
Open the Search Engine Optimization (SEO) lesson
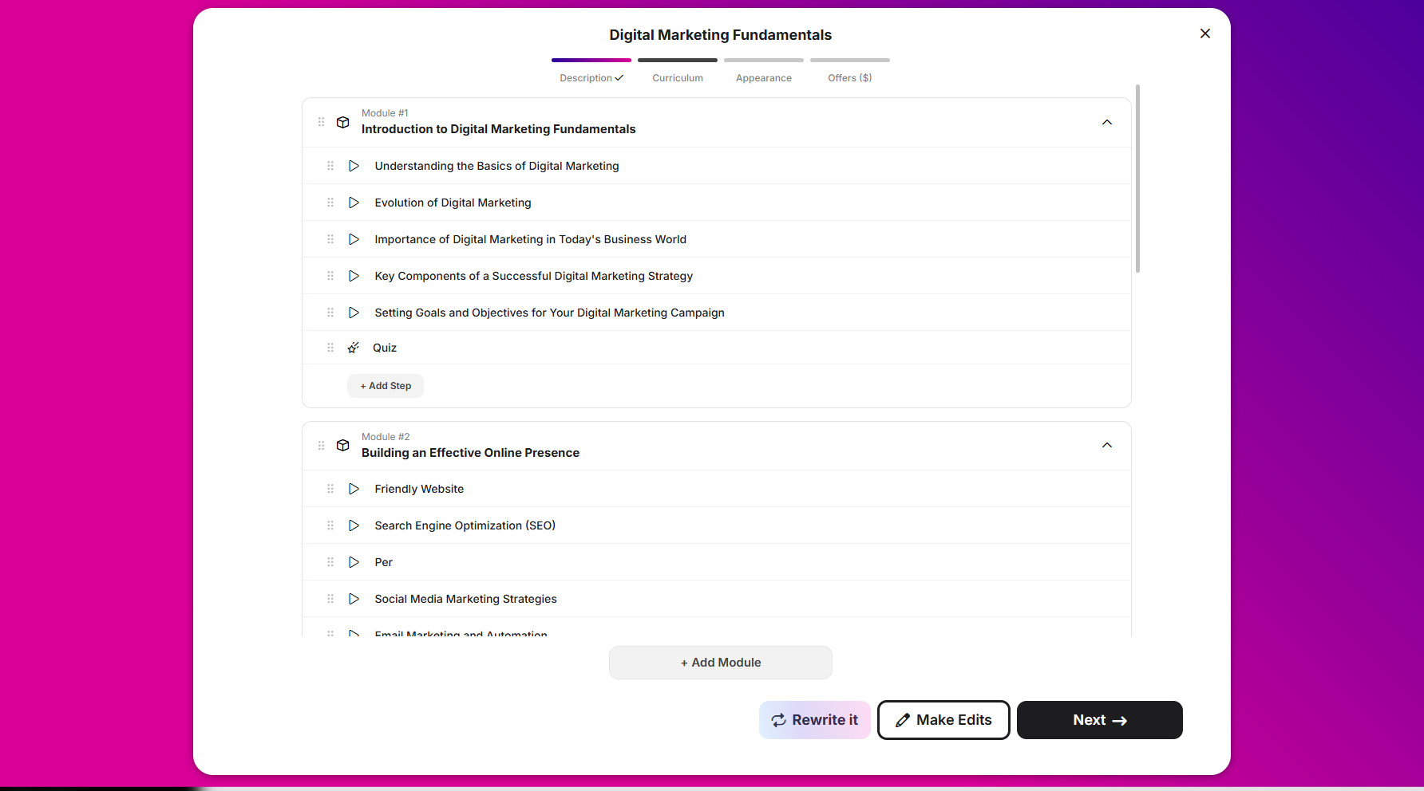point(465,525)
